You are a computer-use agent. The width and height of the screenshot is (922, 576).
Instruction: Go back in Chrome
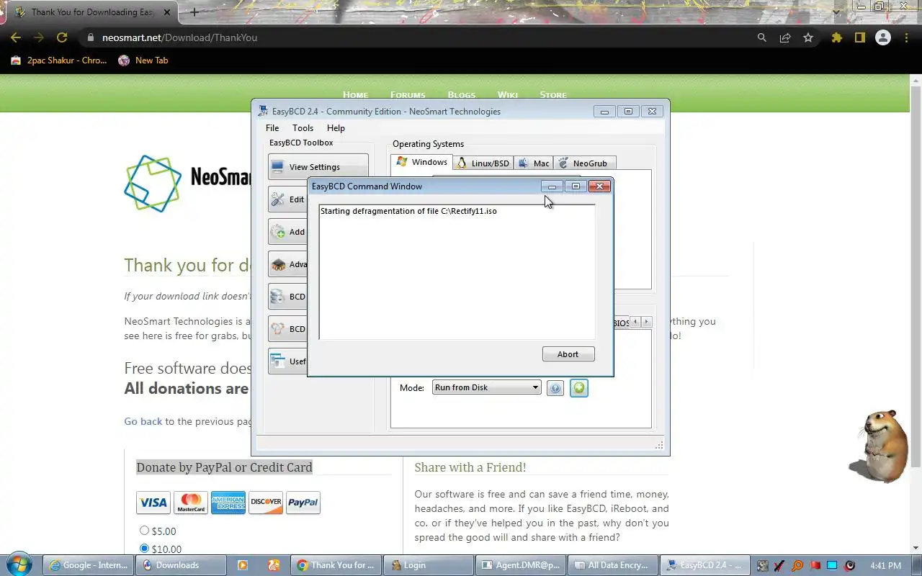point(16,37)
